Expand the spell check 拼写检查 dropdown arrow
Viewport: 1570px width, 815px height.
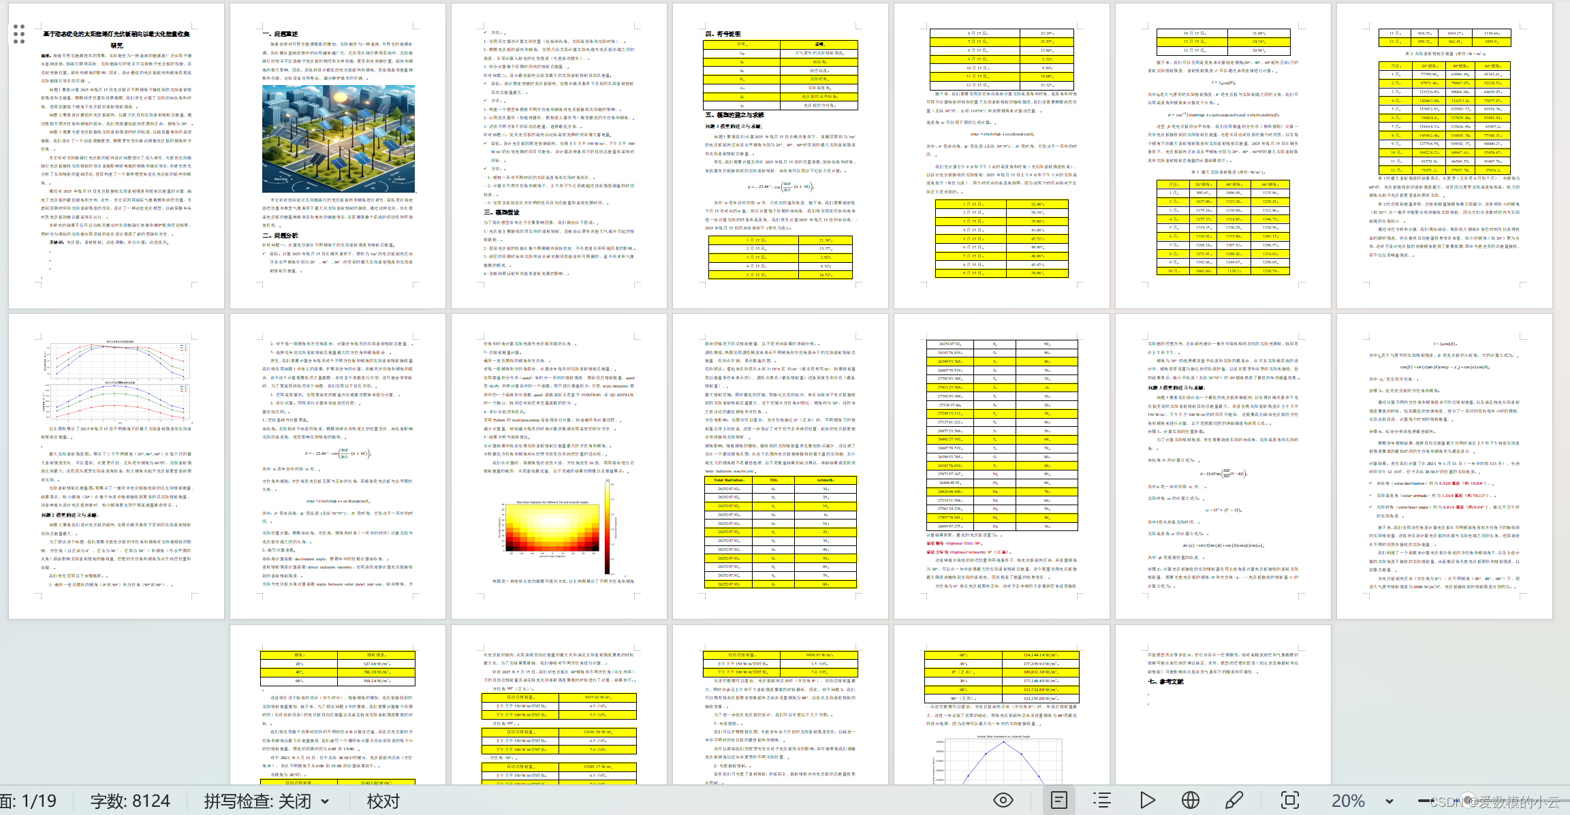click(x=325, y=801)
